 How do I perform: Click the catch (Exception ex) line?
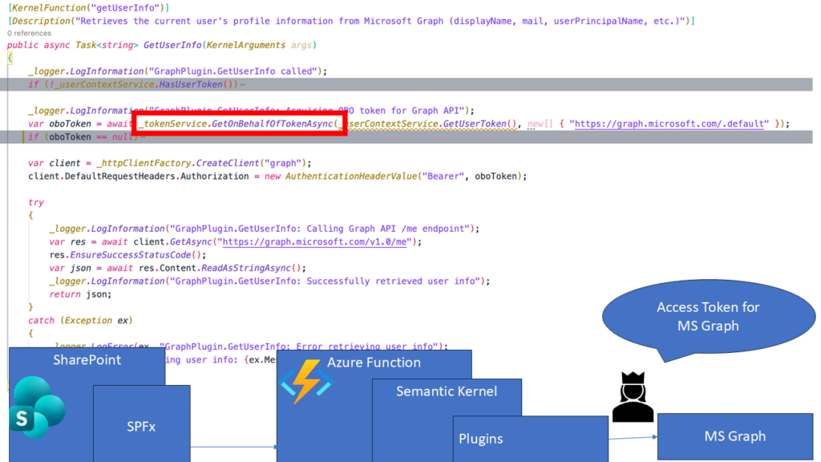(81, 320)
